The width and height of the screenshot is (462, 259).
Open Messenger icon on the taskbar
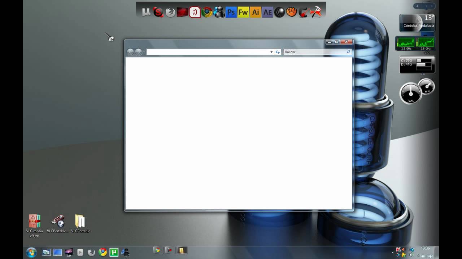pyautogui.click(x=125, y=252)
